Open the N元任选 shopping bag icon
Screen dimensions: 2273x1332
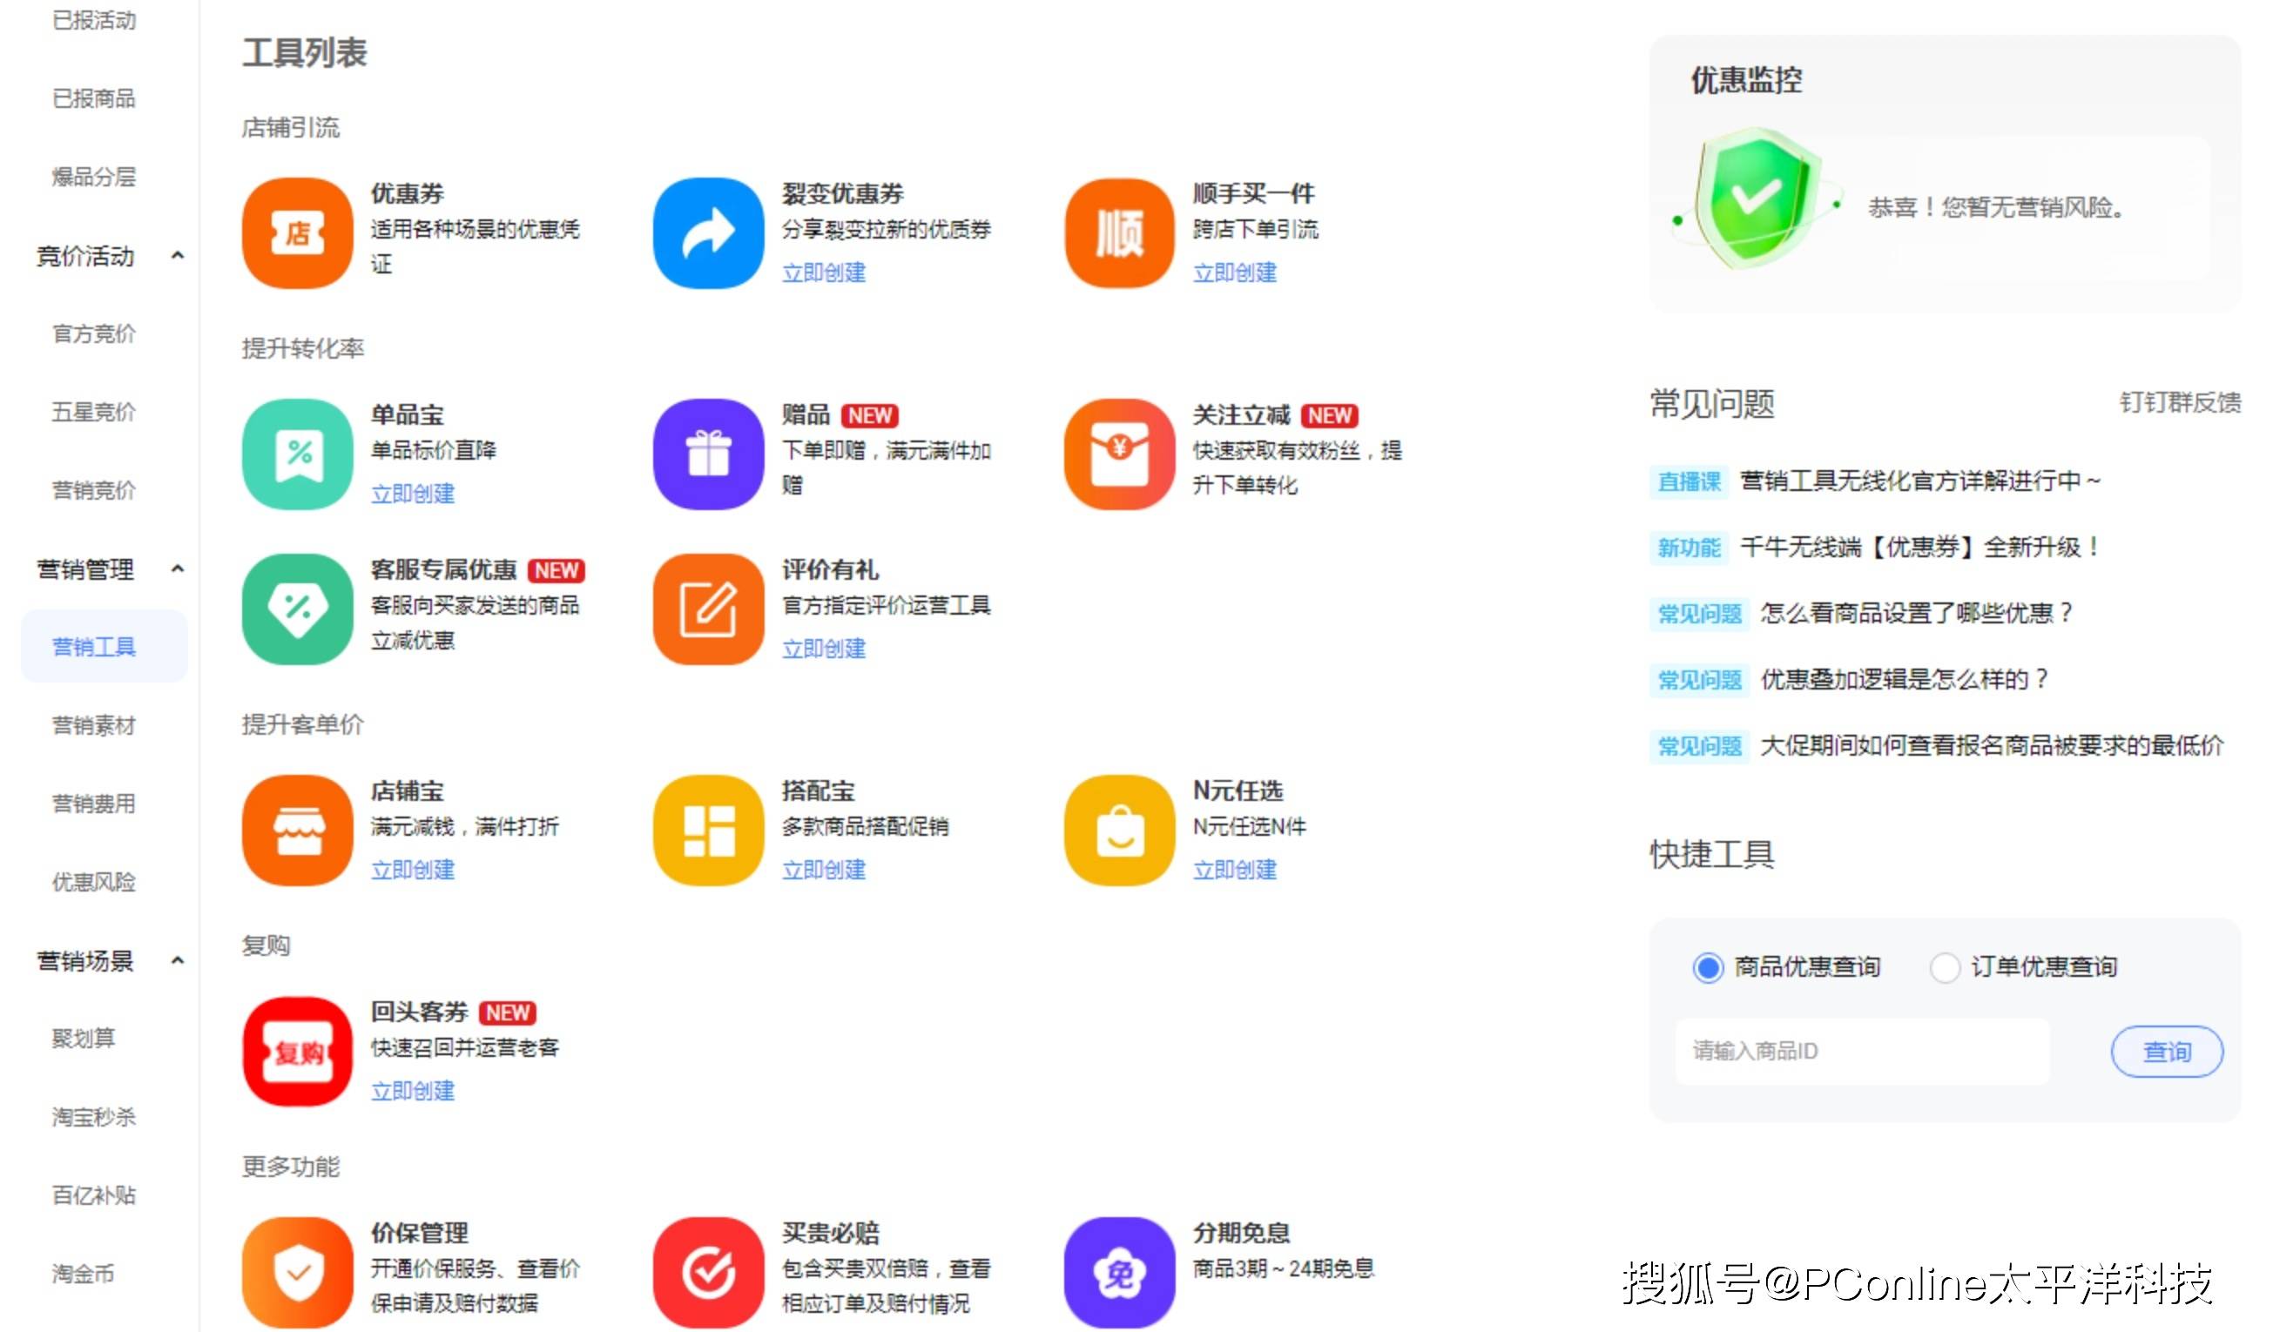pos(1119,830)
